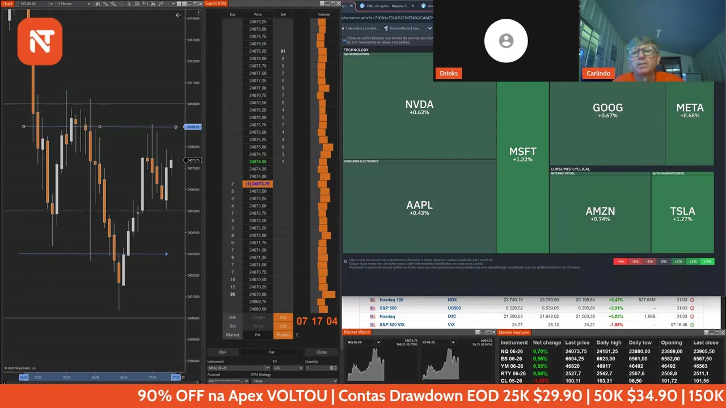This screenshot has width=726, height=408.
Task: Click the RTY 06-26 row in Market Analyzer
Action: click(x=611, y=373)
